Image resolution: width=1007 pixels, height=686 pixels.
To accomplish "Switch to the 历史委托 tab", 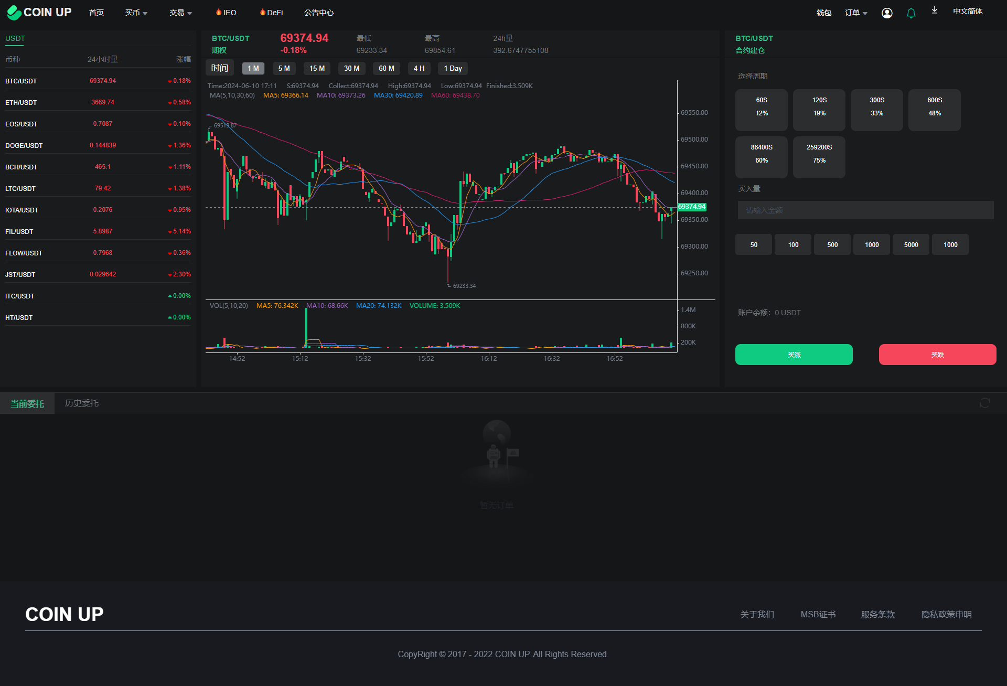I will pos(81,403).
